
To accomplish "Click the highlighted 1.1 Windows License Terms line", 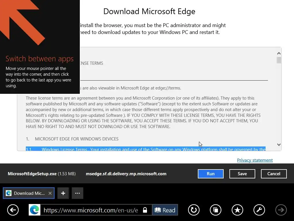I will pyautogui.click(x=146, y=149).
